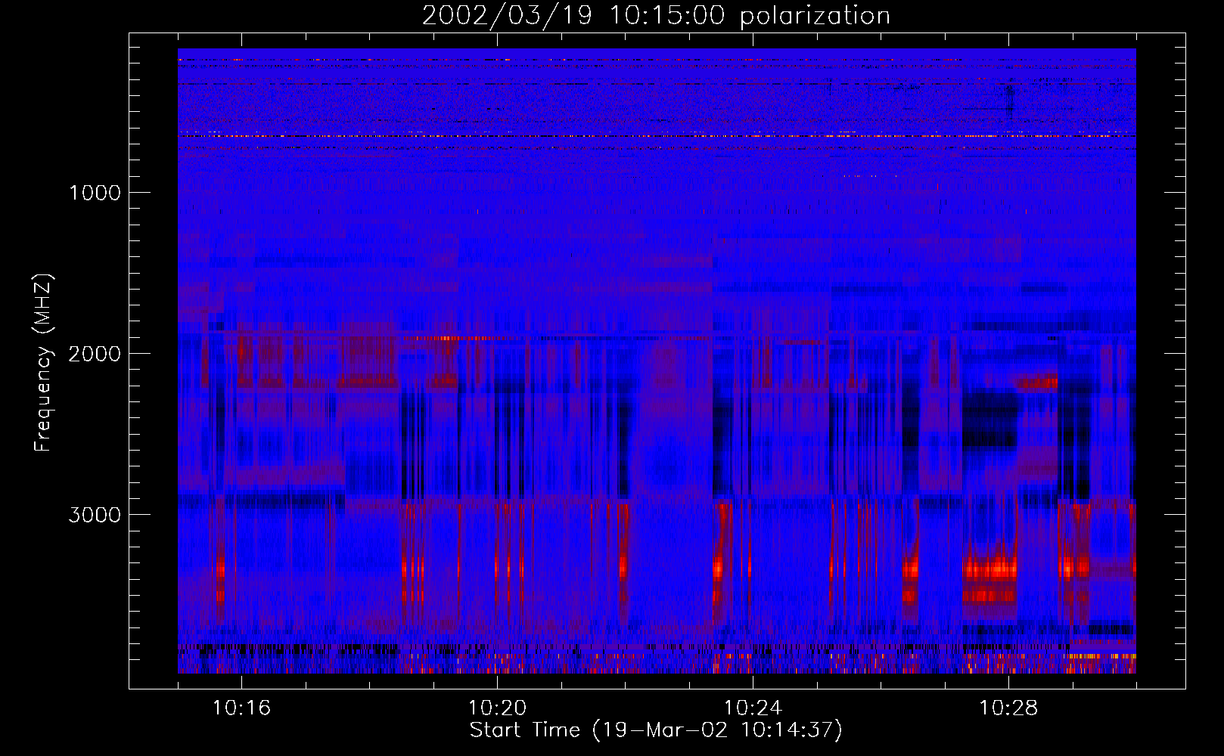The height and width of the screenshot is (756, 1224).
Task: Click the plot title '2002/03/19 10:15:00 polarization'
Action: (x=656, y=16)
